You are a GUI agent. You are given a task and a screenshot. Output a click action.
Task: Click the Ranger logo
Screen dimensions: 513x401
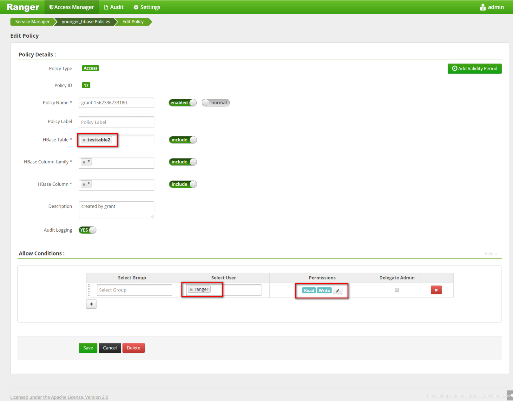pos(23,7)
